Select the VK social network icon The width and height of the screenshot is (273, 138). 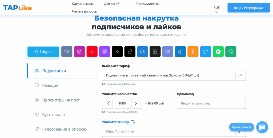click(x=67, y=52)
